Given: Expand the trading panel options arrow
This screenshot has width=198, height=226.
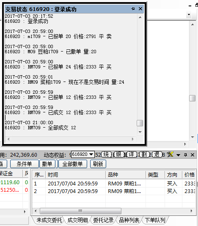Looking at the screenshot, I should [179, 155].
